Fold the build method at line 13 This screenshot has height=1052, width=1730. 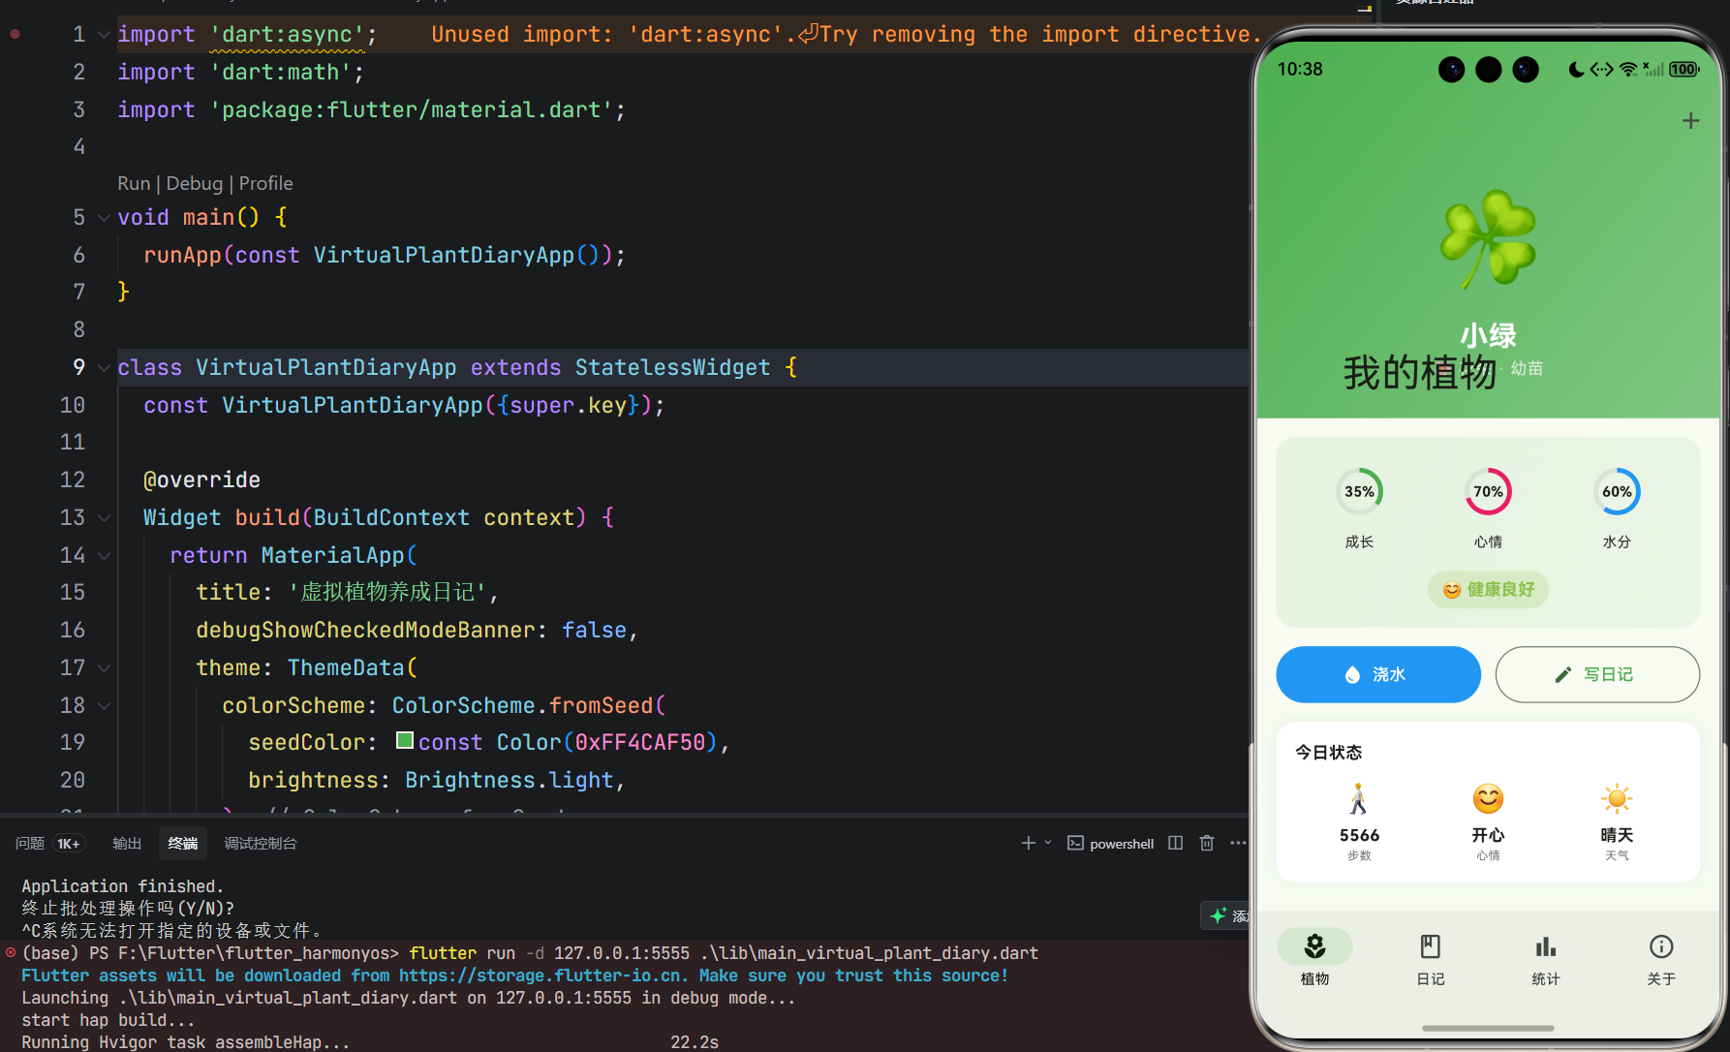click(104, 518)
